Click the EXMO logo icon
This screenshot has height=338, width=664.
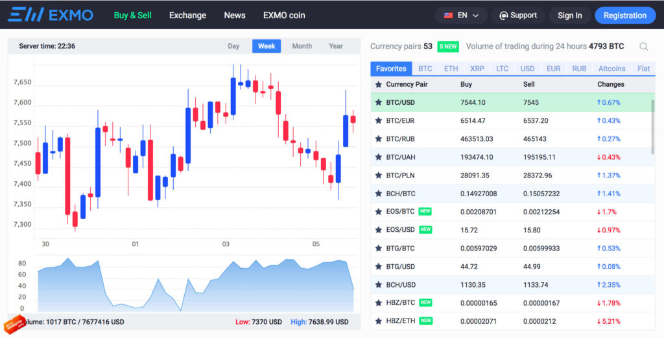26,15
